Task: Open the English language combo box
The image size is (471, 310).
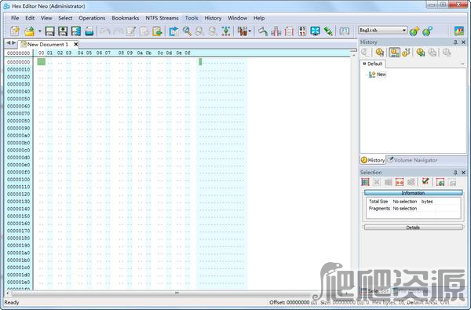Action: click(x=383, y=30)
